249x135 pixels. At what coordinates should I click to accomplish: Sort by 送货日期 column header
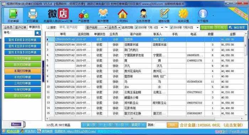click(x=83, y=34)
